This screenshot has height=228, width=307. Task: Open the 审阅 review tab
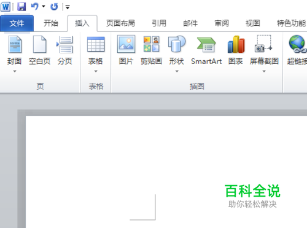[222, 23]
